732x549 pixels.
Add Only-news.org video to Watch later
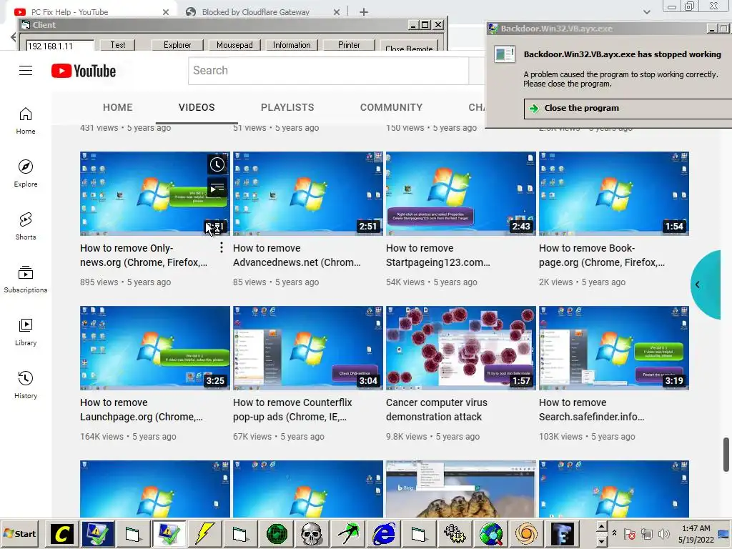pos(217,164)
